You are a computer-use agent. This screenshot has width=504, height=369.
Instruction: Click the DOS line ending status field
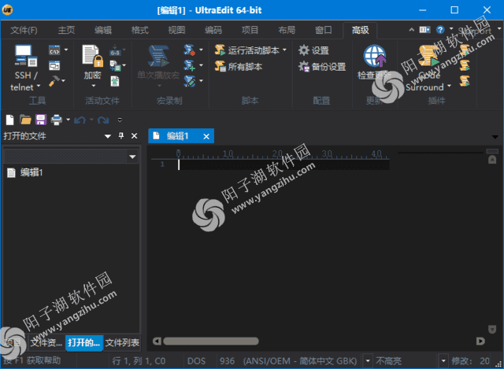(x=196, y=361)
